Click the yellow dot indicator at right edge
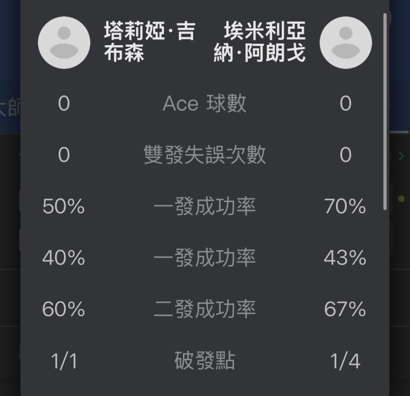 click(401, 199)
